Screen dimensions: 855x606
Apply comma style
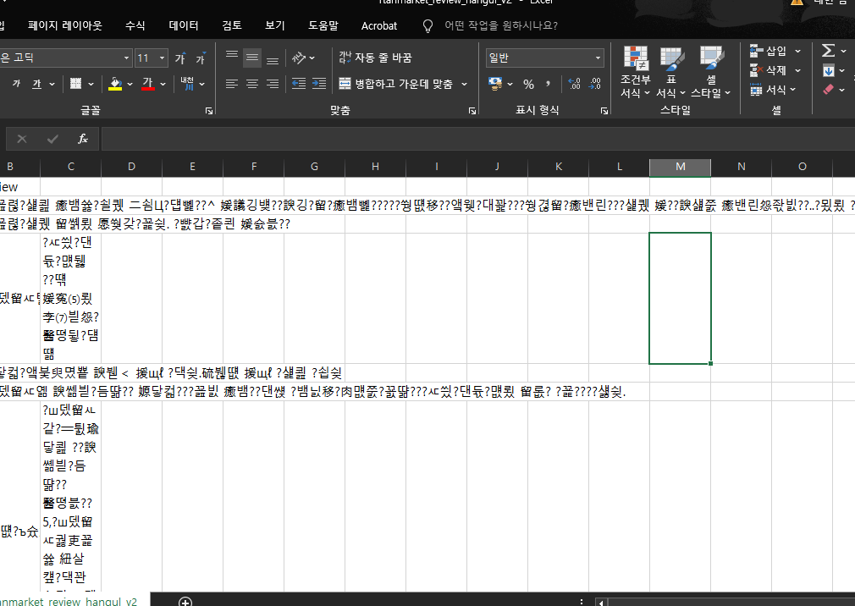click(548, 84)
